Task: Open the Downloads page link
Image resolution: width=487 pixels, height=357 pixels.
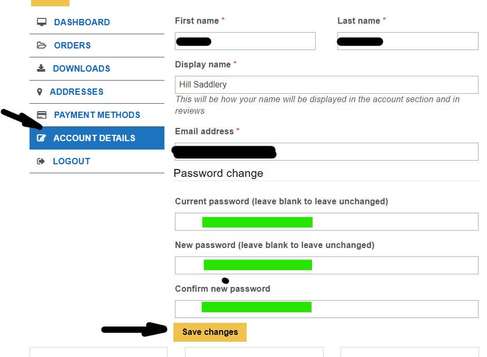Action: pos(81,68)
